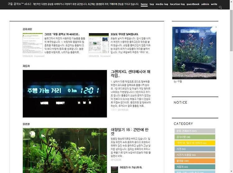
Task: Open the 물생활 section heading
Action: (x=26, y=124)
